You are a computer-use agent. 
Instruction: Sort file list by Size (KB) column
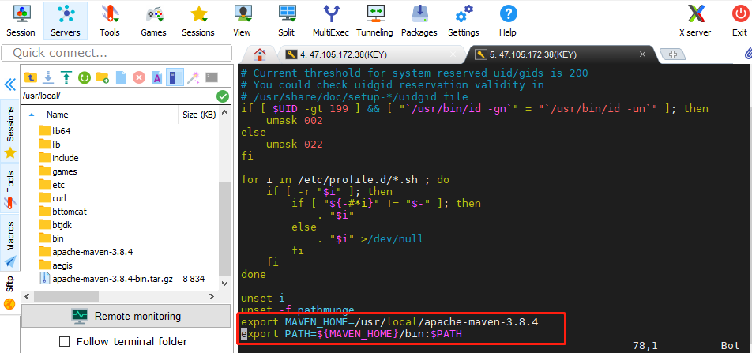click(200, 115)
